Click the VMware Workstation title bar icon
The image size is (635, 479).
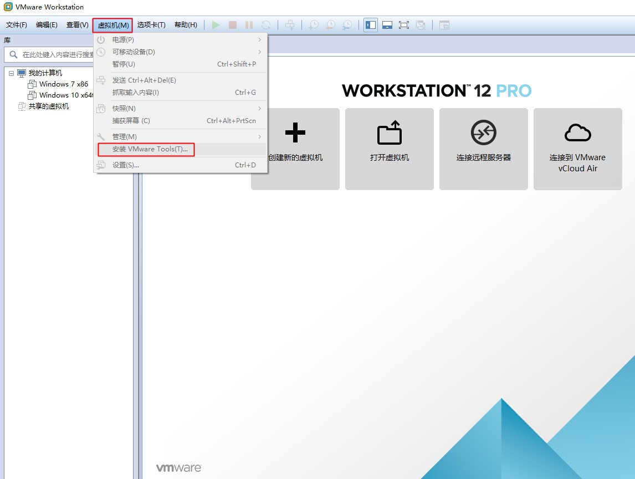point(8,7)
